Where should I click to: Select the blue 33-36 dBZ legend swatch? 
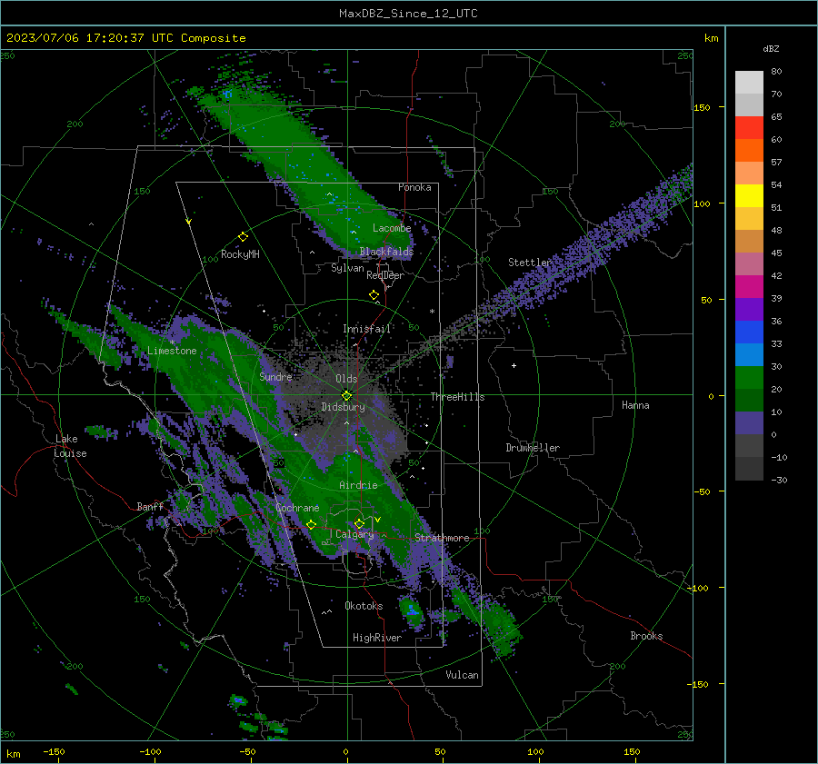(749, 332)
